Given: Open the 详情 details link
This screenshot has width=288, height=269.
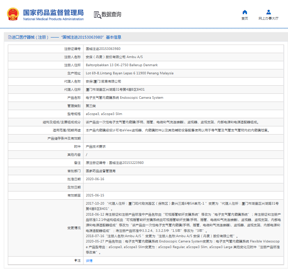Looking at the screenshot, I should click(89, 261).
